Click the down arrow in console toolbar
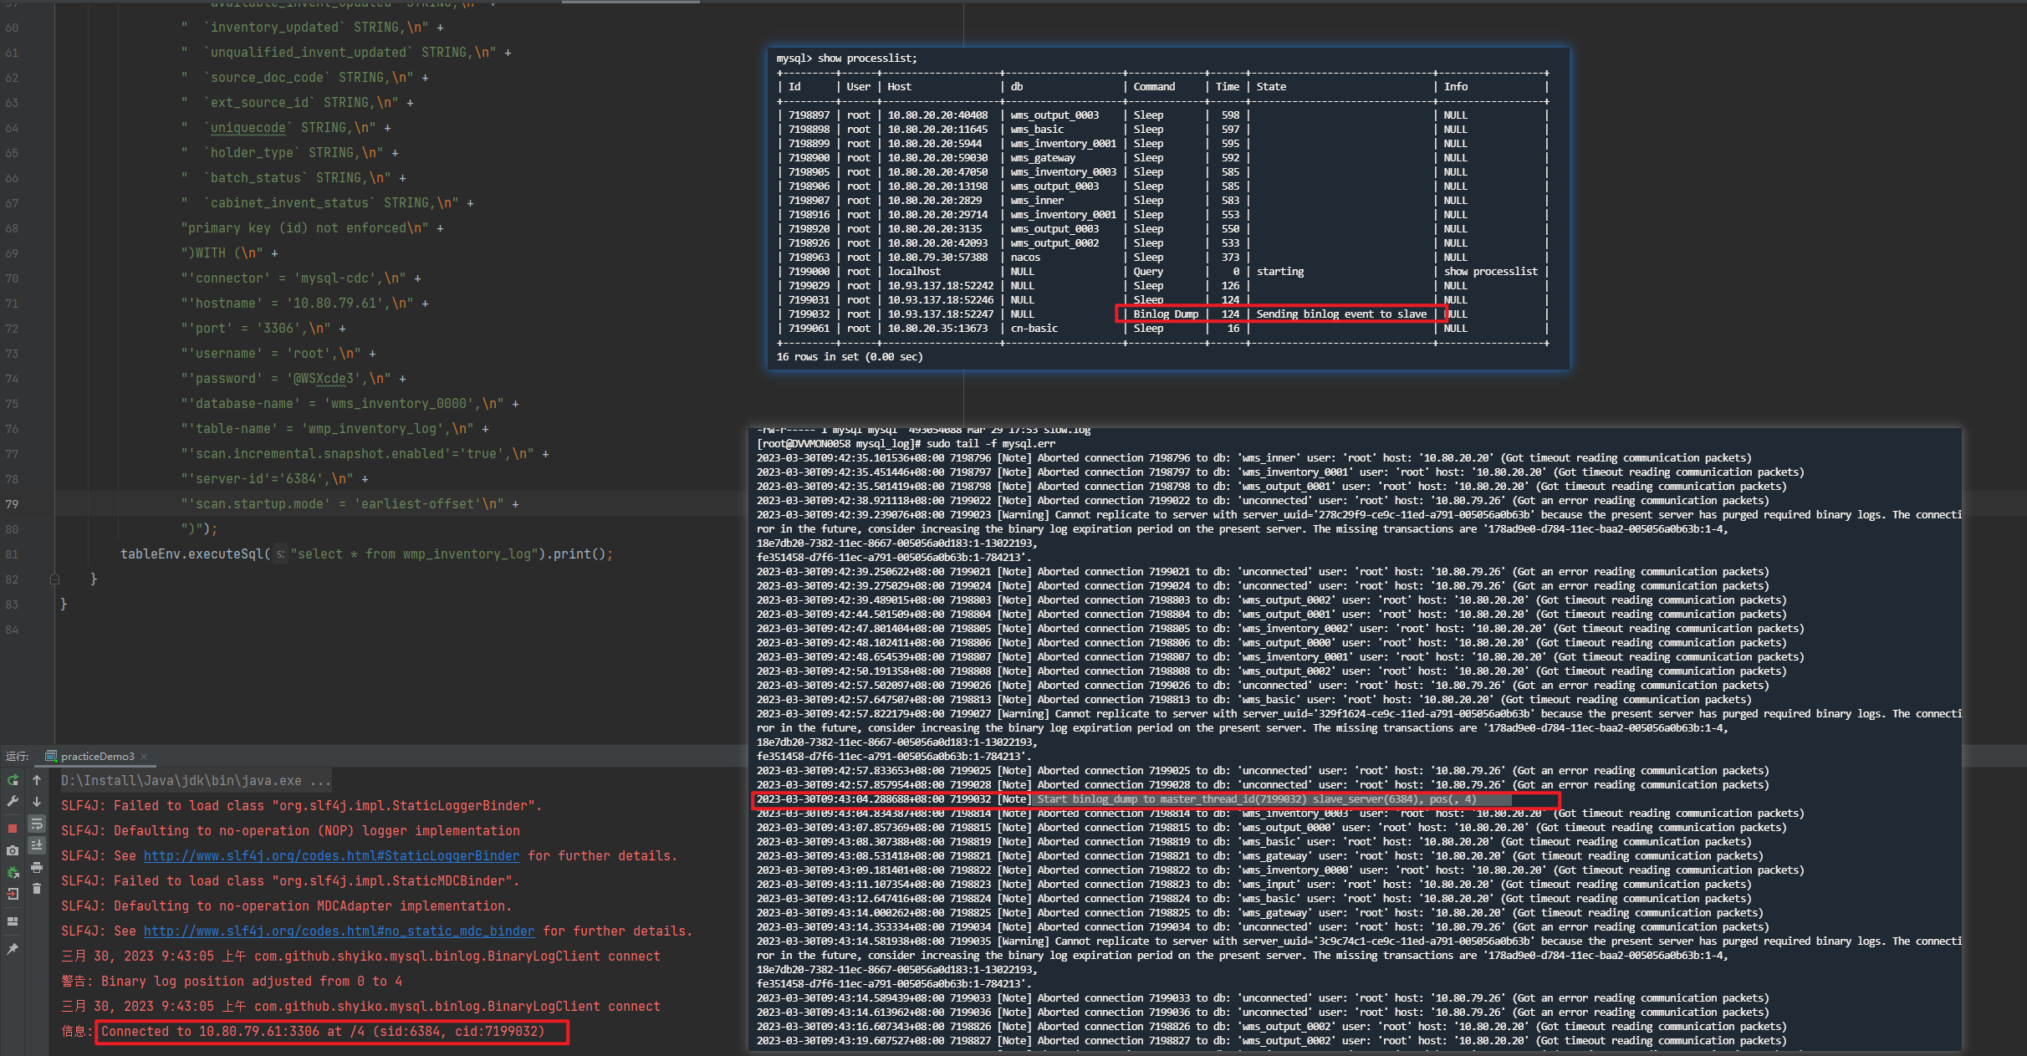 tap(37, 802)
